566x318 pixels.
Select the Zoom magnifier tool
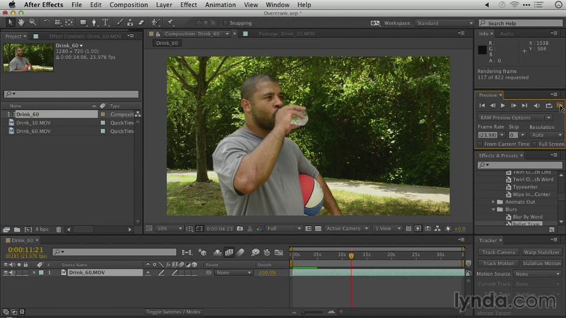pos(32,22)
